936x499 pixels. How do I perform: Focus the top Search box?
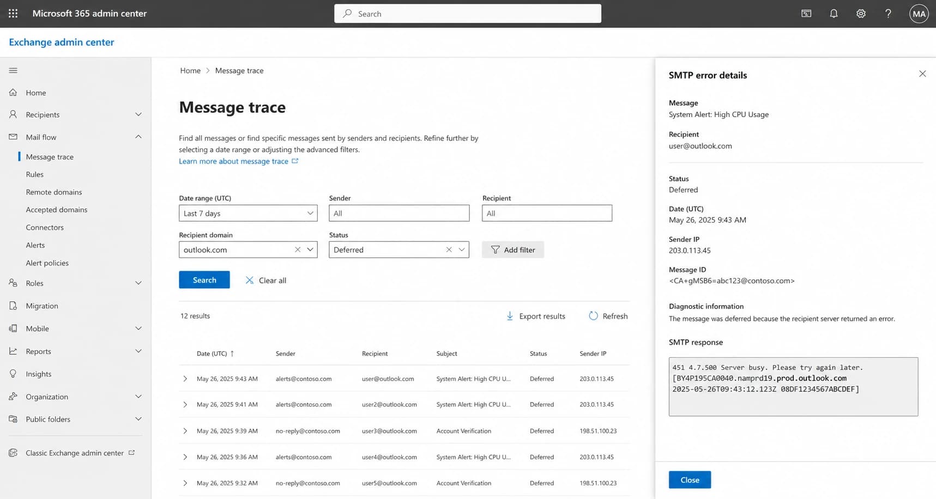coord(468,14)
